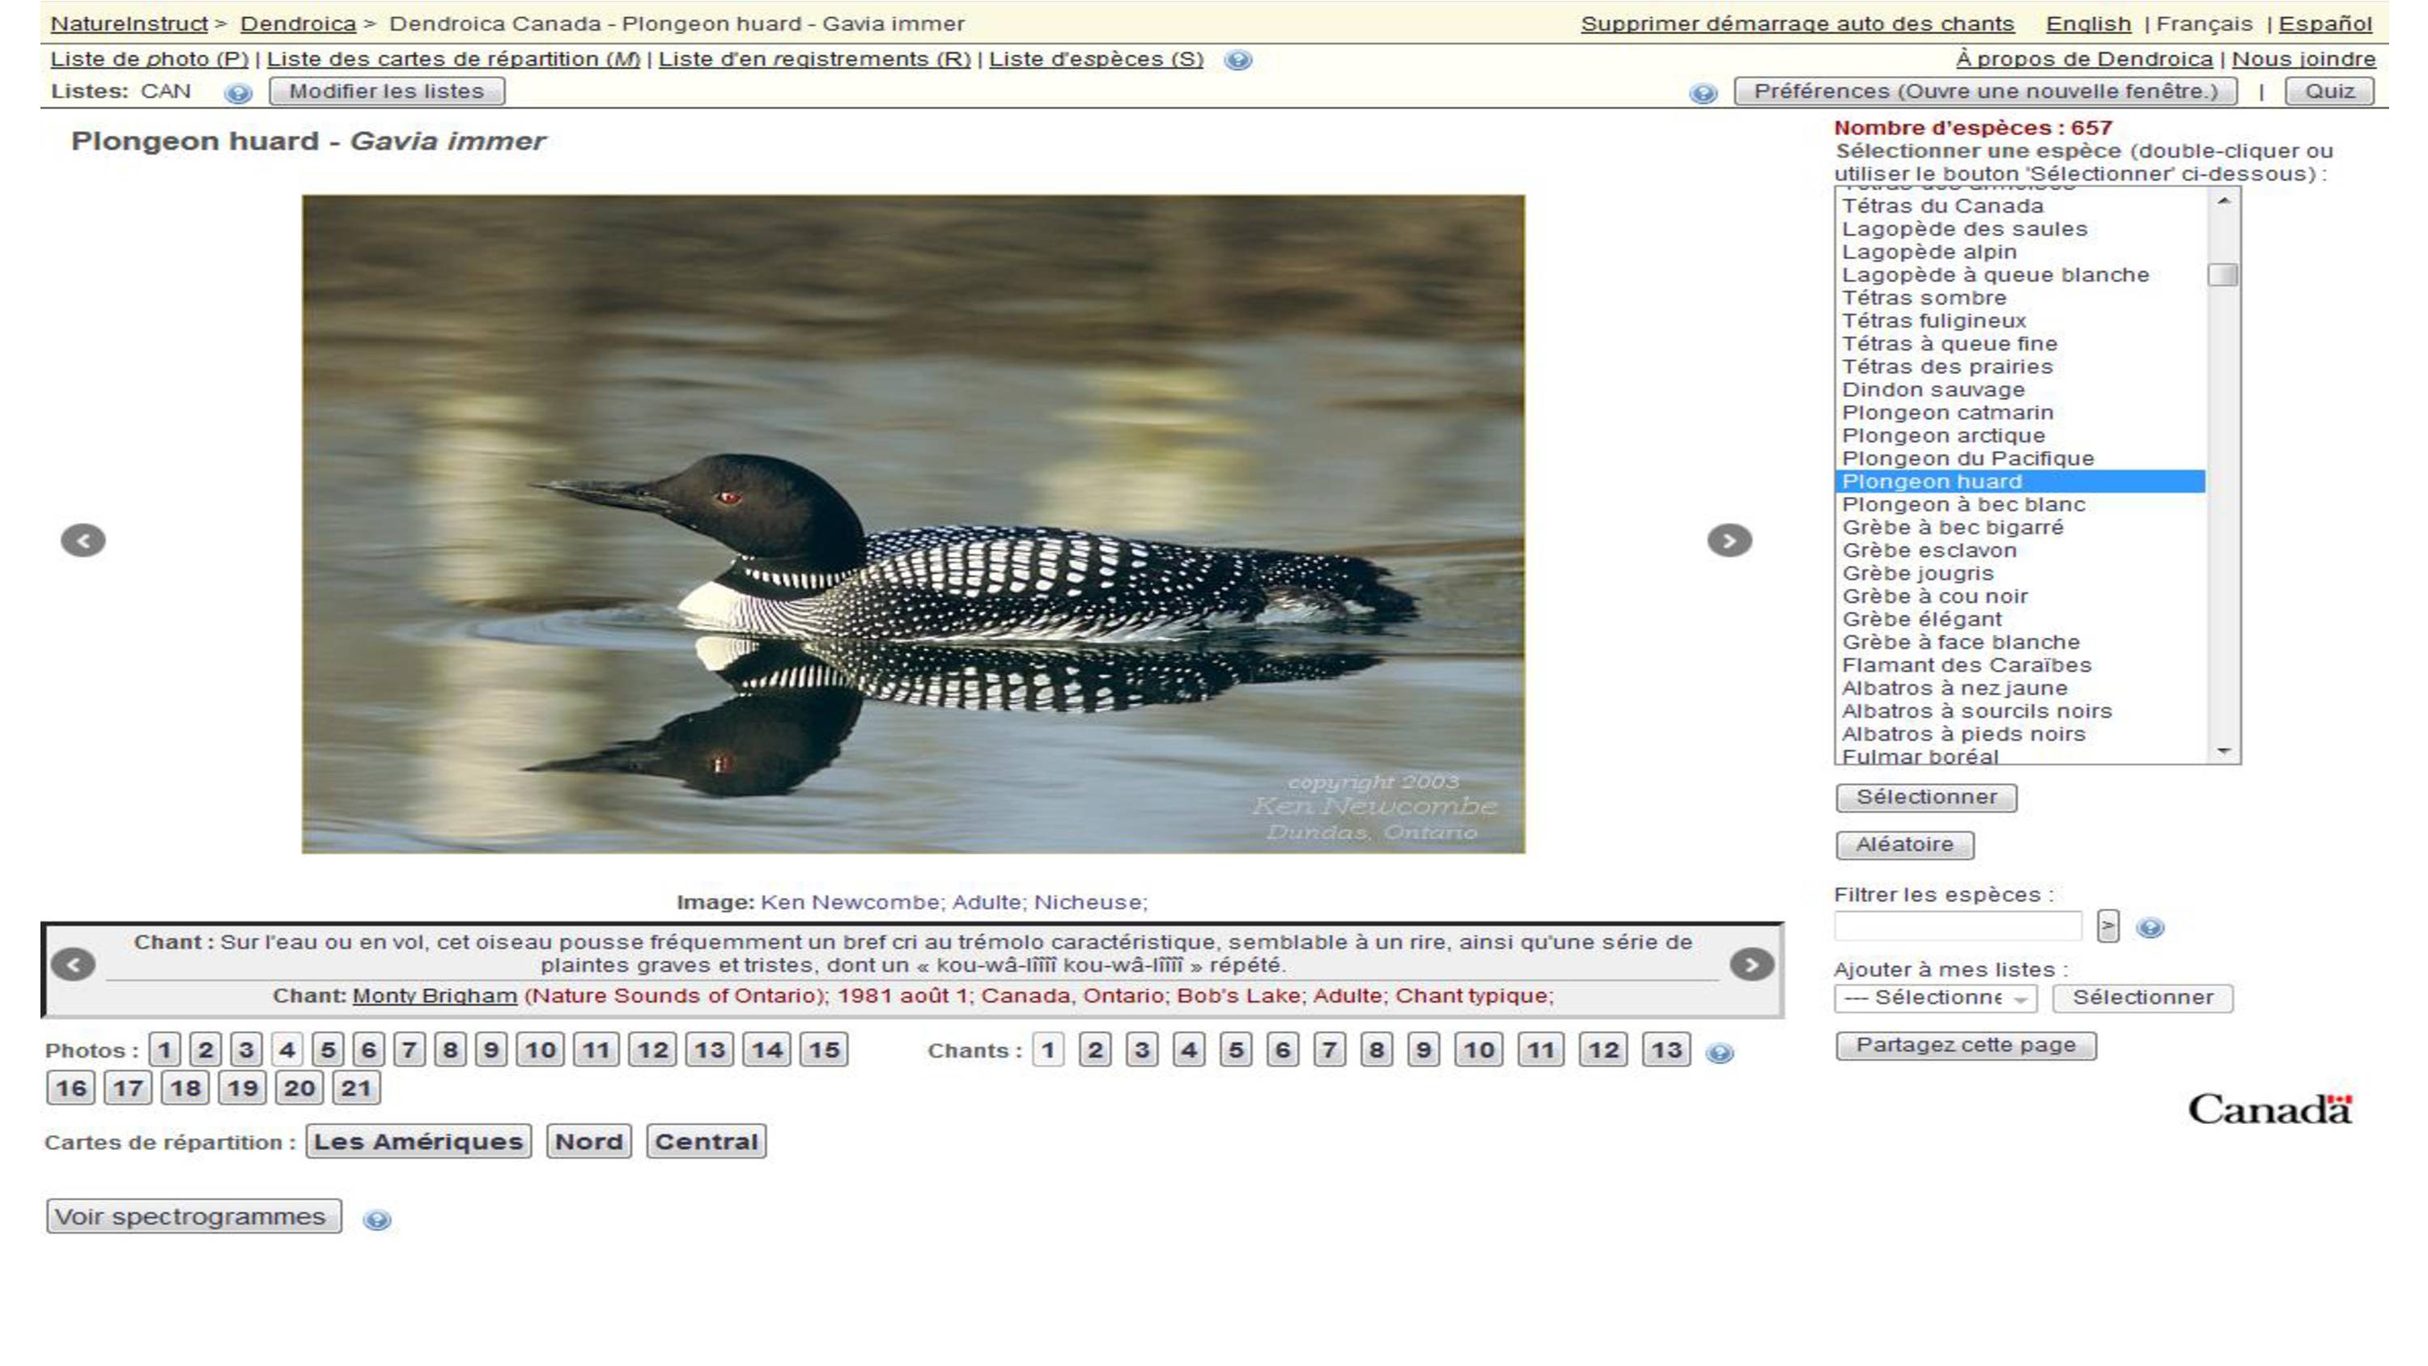The height and width of the screenshot is (1366, 2428).
Task: Pick a random species with Aléatoire
Action: [1904, 845]
